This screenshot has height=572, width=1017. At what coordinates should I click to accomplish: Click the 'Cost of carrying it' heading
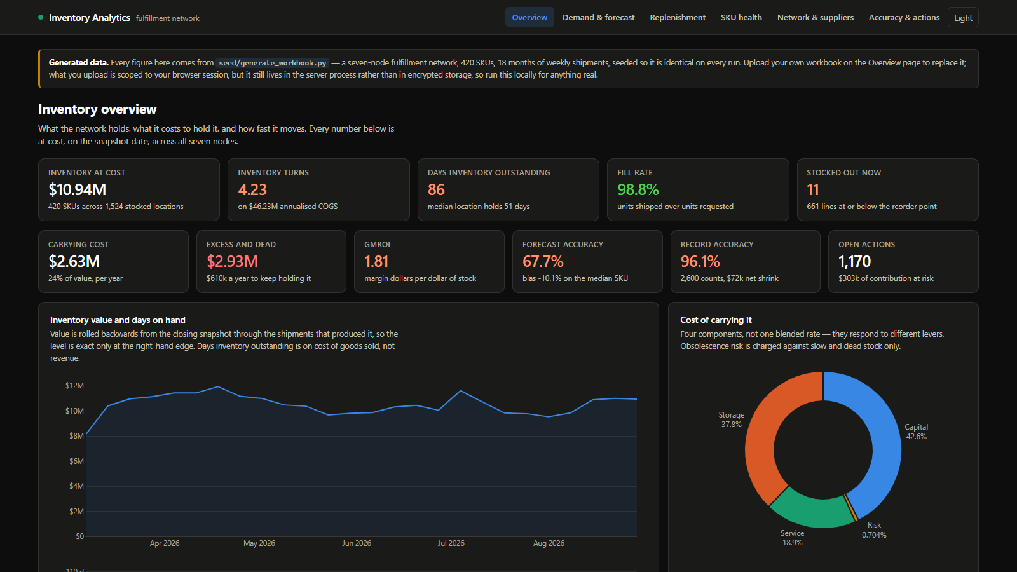[x=716, y=320]
